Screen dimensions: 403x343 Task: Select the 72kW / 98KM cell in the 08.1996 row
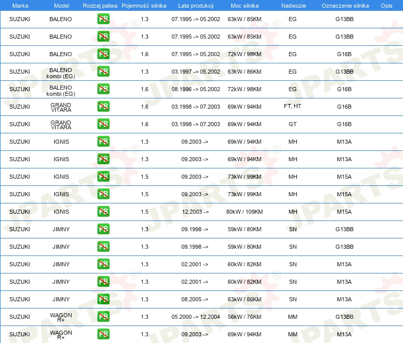[x=244, y=89]
